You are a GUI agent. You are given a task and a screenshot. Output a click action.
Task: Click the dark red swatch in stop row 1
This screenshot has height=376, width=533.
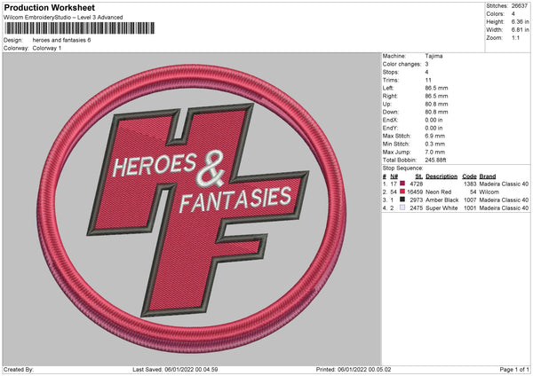[x=402, y=184]
